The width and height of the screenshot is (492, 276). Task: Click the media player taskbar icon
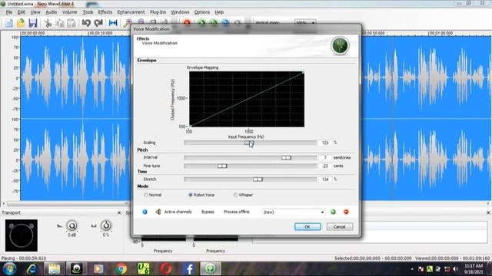pos(98,269)
